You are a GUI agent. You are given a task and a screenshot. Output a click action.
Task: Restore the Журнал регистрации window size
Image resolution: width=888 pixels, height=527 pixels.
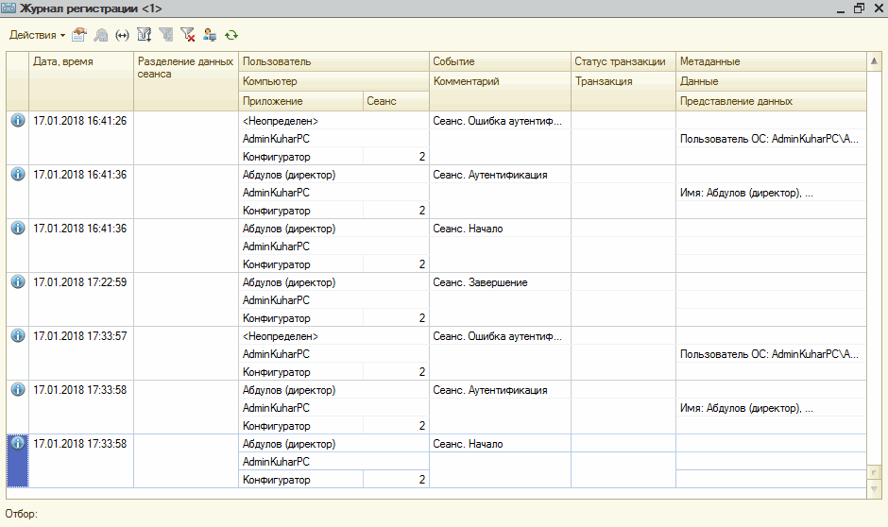[859, 8]
